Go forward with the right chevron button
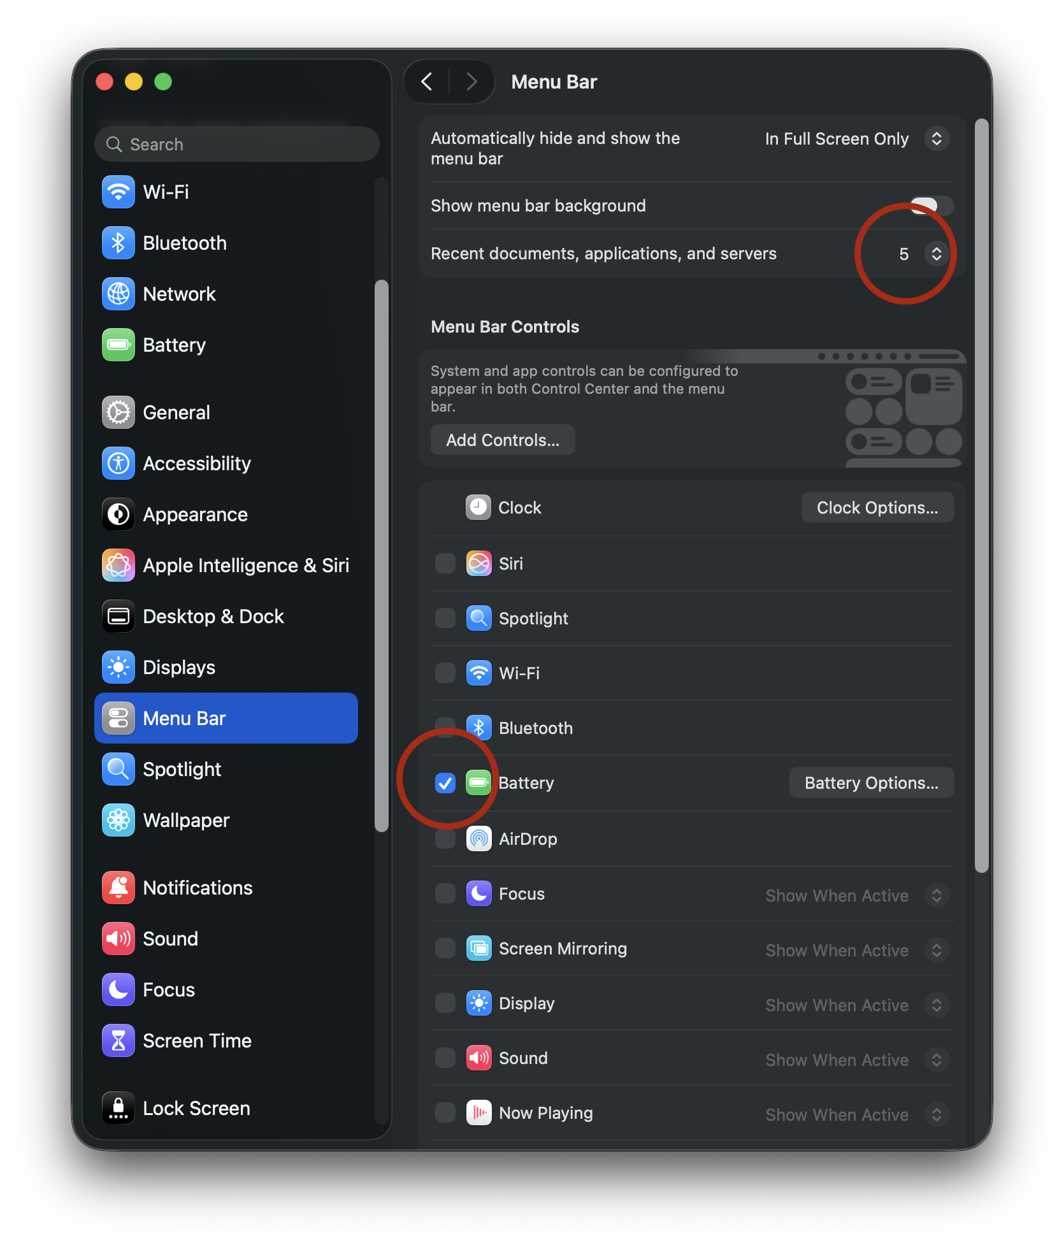 coord(471,82)
